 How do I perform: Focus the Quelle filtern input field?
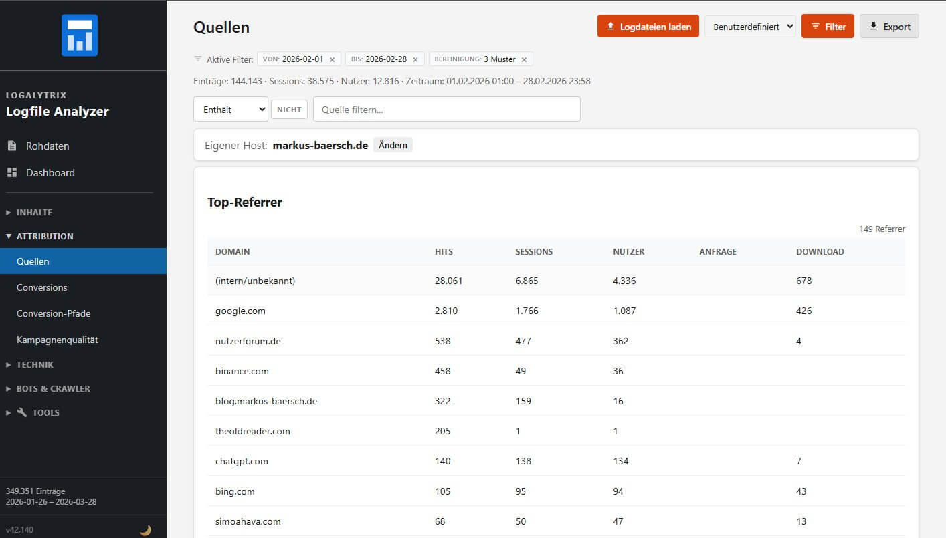(446, 110)
